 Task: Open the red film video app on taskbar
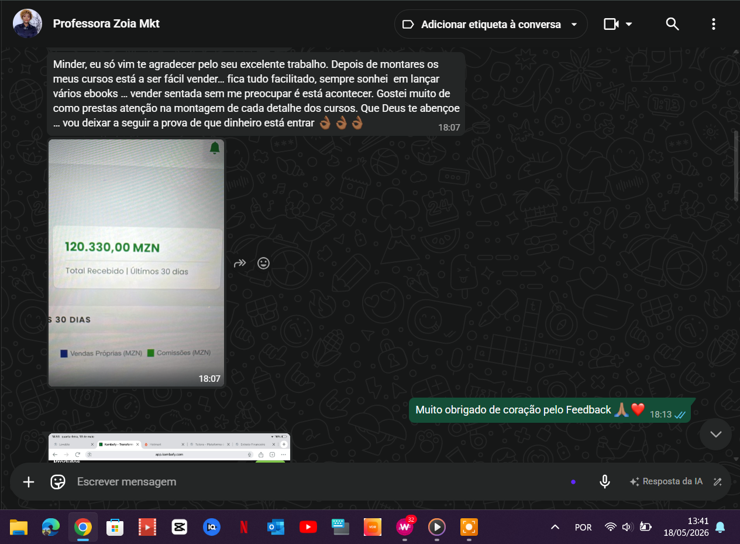point(147,528)
